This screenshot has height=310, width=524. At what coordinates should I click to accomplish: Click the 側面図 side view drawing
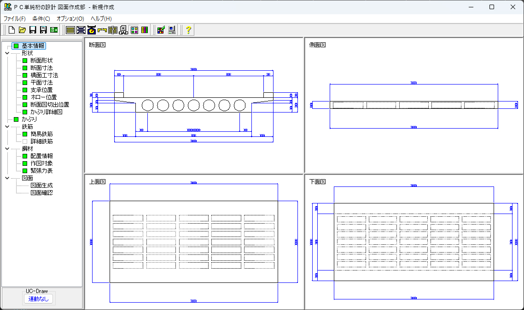(x=414, y=105)
